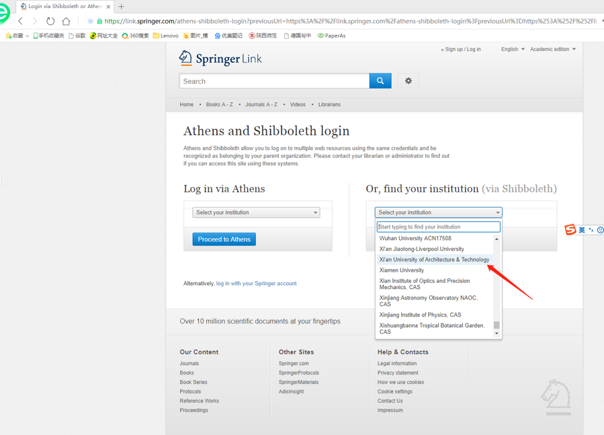Open Books A - Z menu item
The height and width of the screenshot is (435, 604).
(219, 105)
